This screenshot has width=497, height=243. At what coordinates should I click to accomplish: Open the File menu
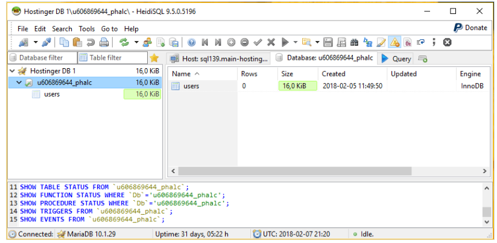(x=23, y=29)
